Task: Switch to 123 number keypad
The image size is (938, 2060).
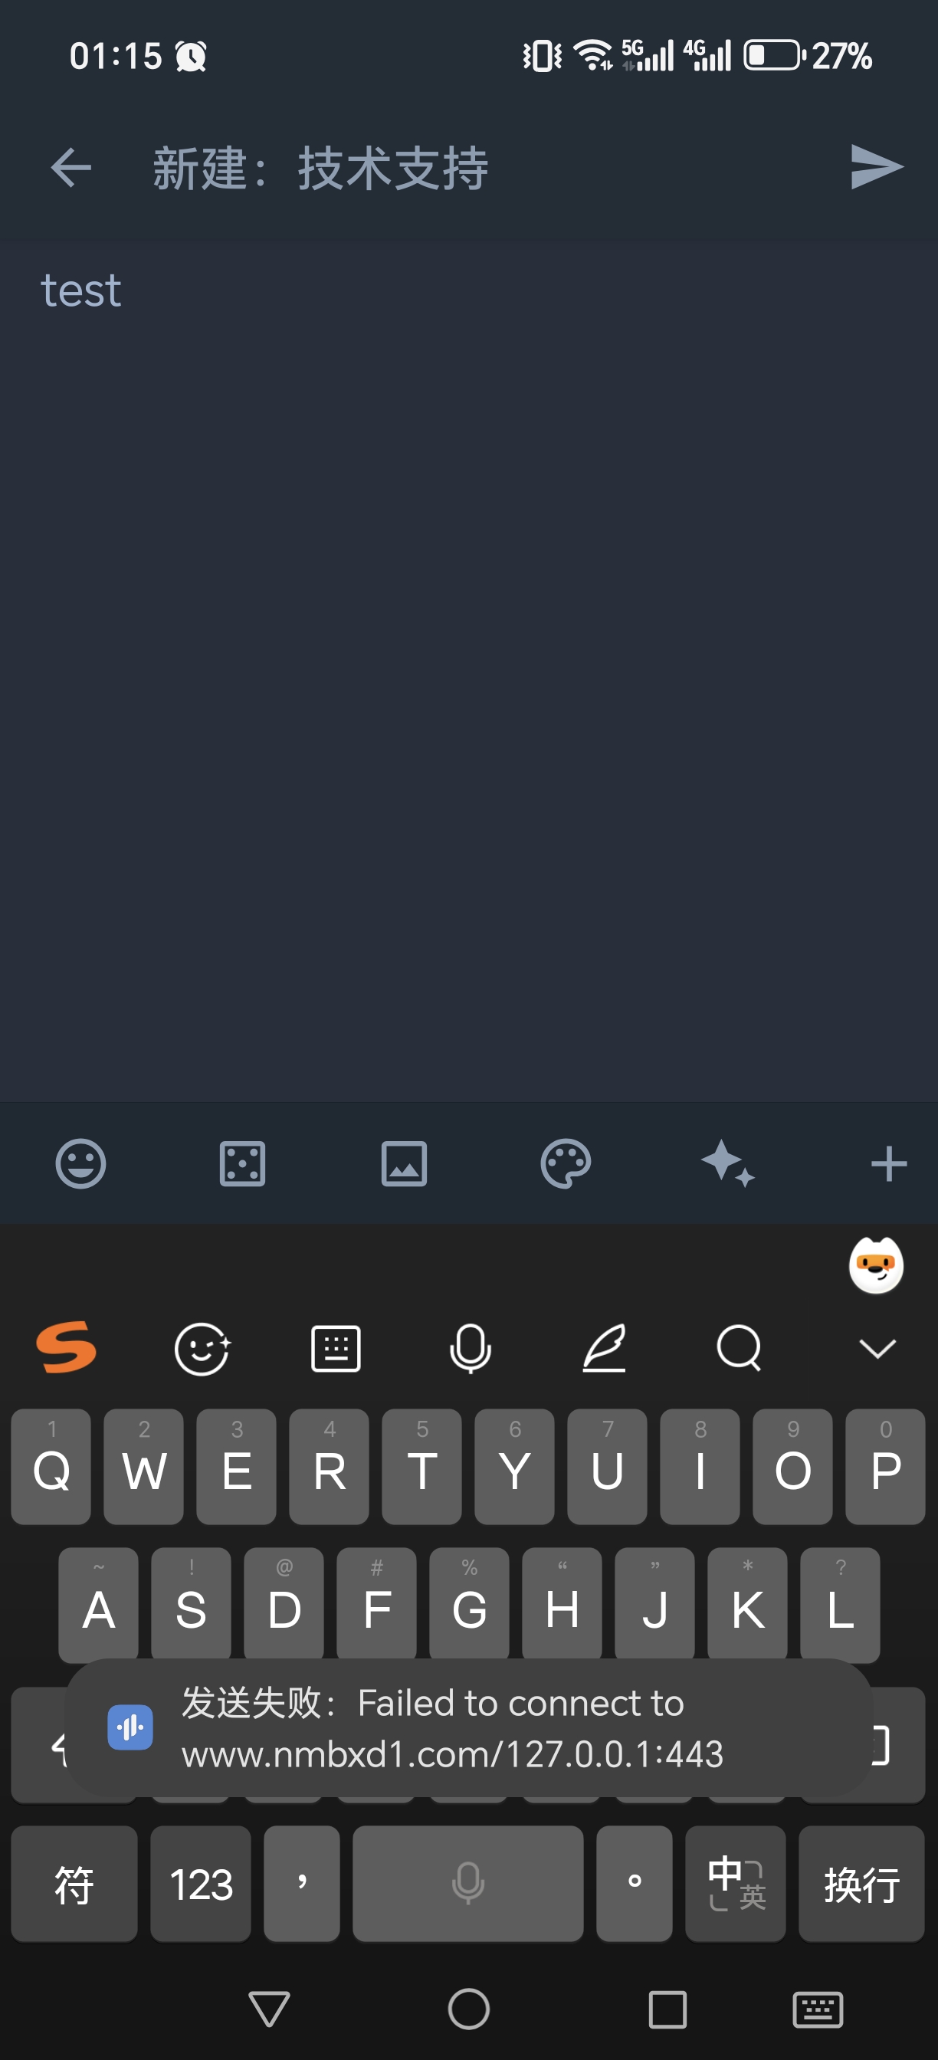Action: tap(201, 1883)
